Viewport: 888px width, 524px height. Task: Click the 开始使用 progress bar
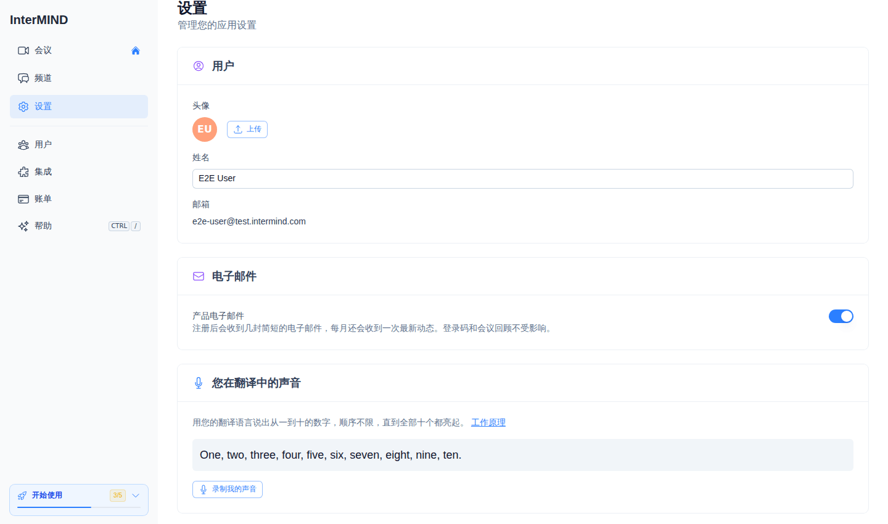(x=79, y=507)
